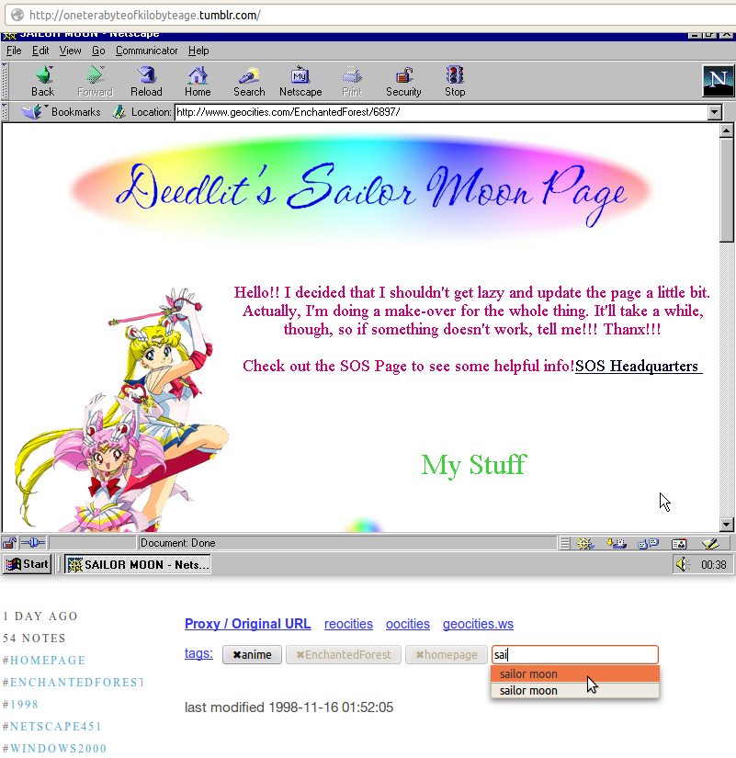
Task: Open Navigator from component bar icon
Action: 585,544
